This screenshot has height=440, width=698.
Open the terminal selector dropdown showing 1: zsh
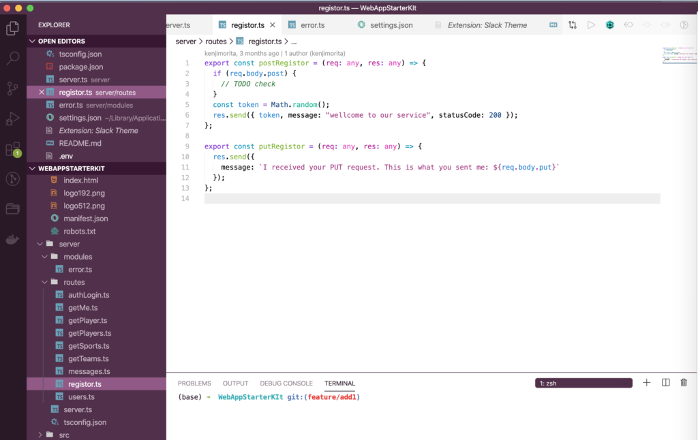583,383
